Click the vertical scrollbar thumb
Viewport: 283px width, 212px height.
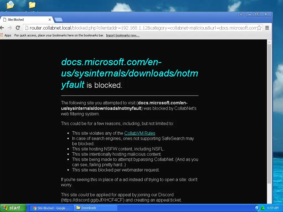tap(269, 114)
